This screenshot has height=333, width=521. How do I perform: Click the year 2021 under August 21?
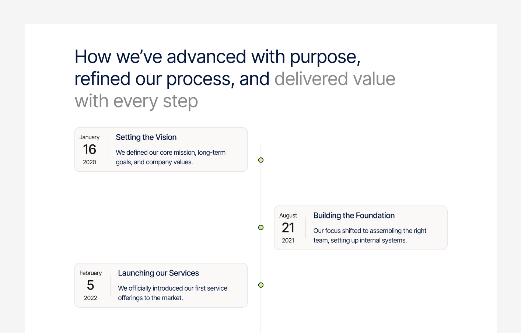289,240
